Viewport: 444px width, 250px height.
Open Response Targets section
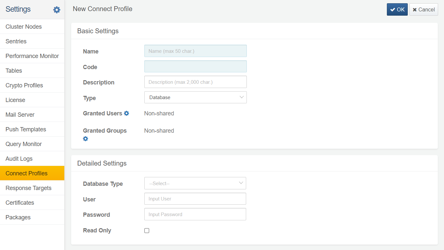(x=32, y=188)
